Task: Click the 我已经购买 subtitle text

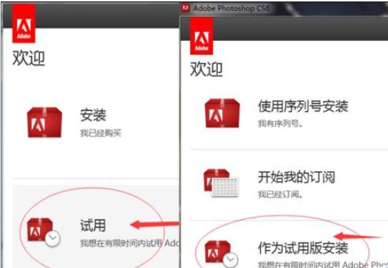Action: pyautogui.click(x=101, y=134)
